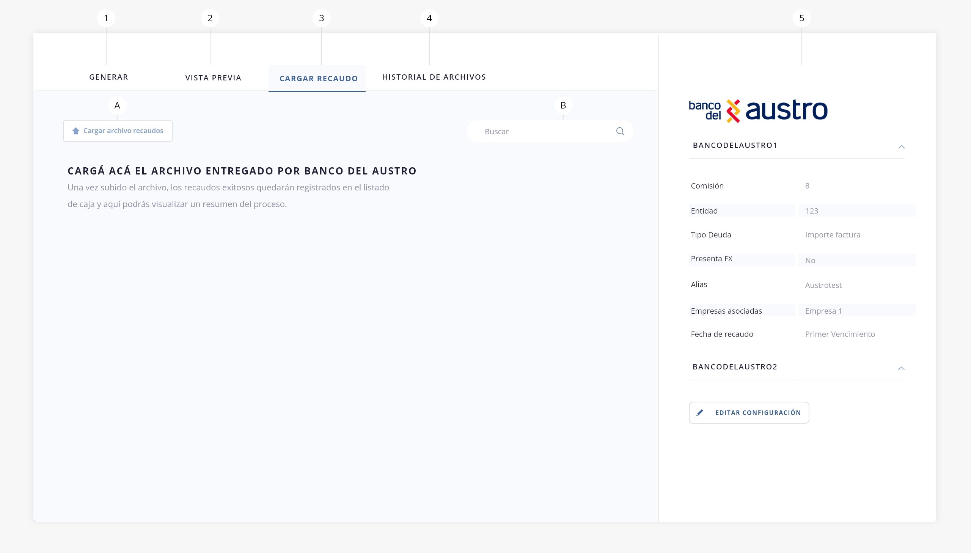This screenshot has height=553, width=971.
Task: Click the Alias value Austrotest
Action: tap(823, 285)
